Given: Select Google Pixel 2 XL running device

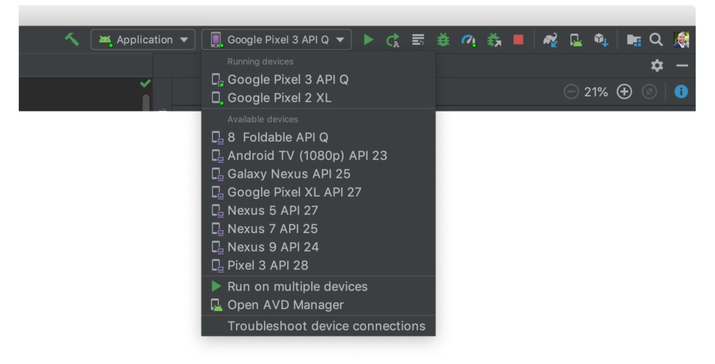Looking at the screenshot, I should [x=279, y=98].
